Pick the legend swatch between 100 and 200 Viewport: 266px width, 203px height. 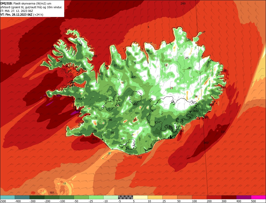click(199, 197)
